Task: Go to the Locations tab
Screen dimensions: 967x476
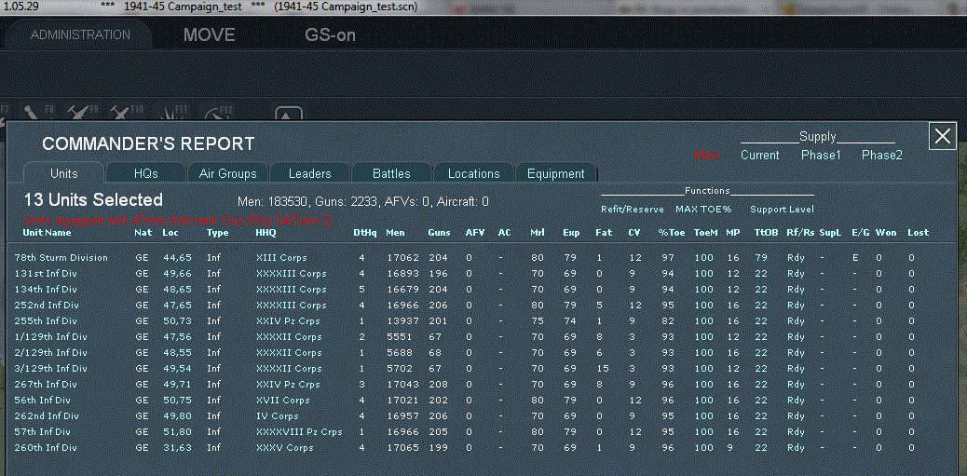Action: 473,174
